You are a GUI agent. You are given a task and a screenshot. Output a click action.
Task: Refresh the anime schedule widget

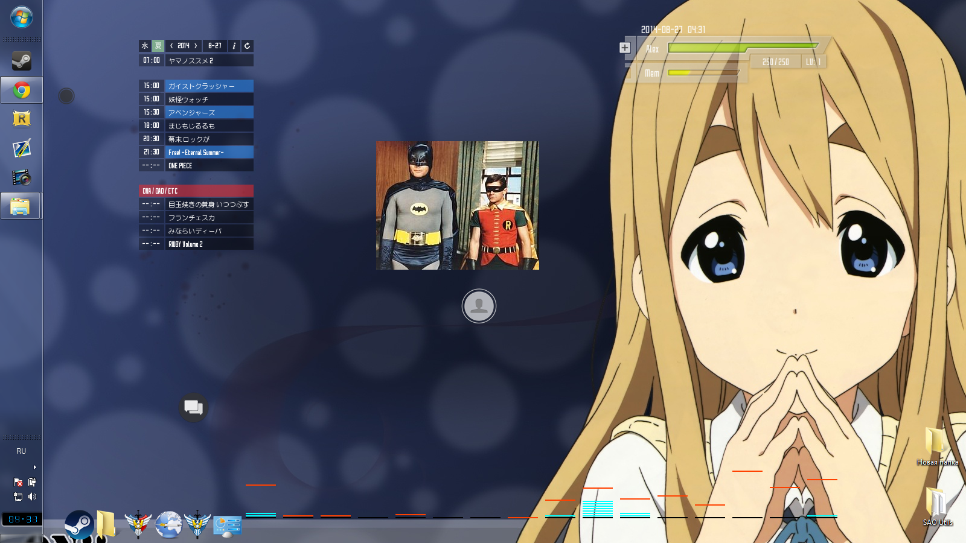(248, 46)
